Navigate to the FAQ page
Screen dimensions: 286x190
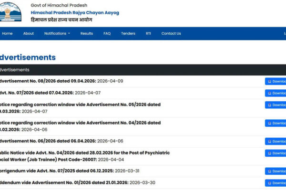click(x=107, y=33)
